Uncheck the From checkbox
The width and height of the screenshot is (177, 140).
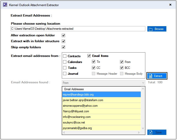point(122,62)
